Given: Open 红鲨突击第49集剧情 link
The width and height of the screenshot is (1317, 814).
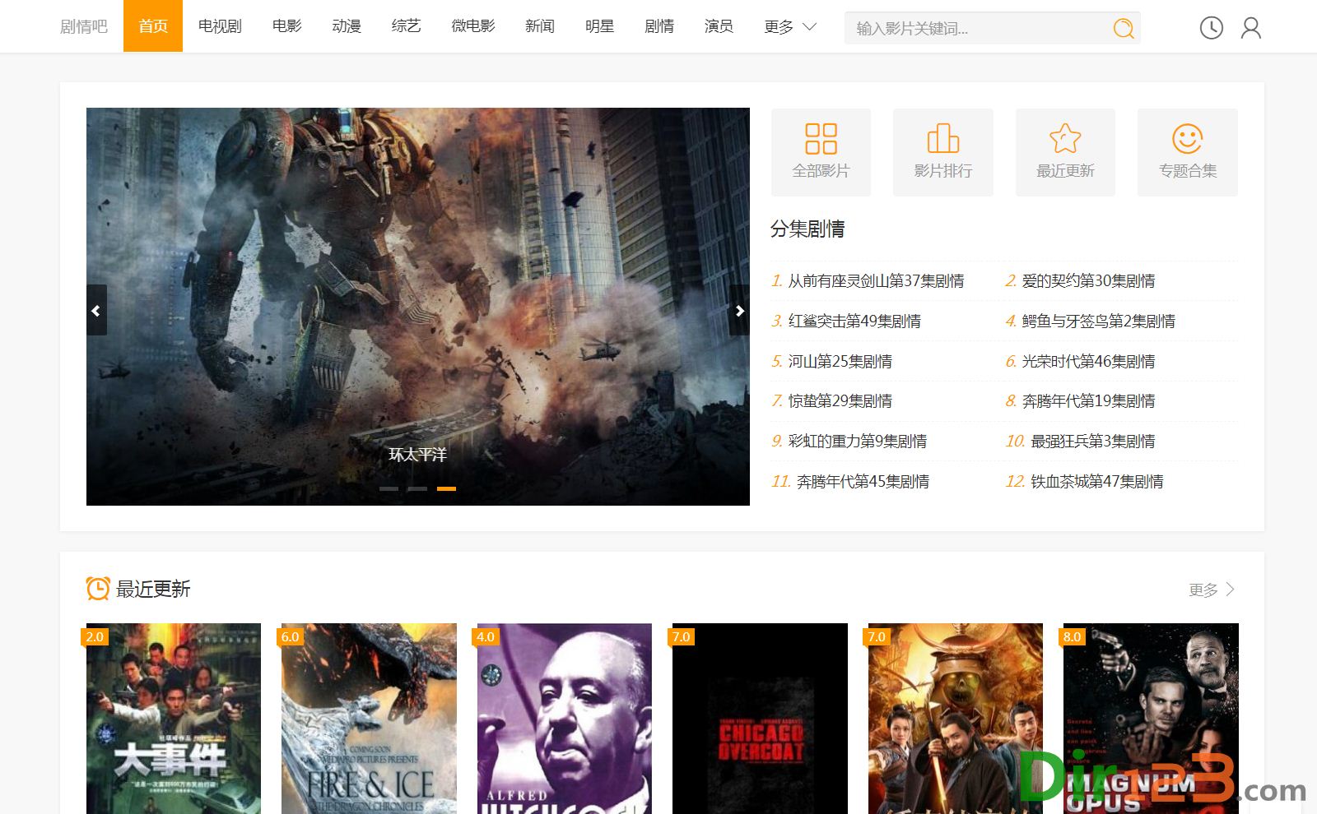Looking at the screenshot, I should point(854,321).
